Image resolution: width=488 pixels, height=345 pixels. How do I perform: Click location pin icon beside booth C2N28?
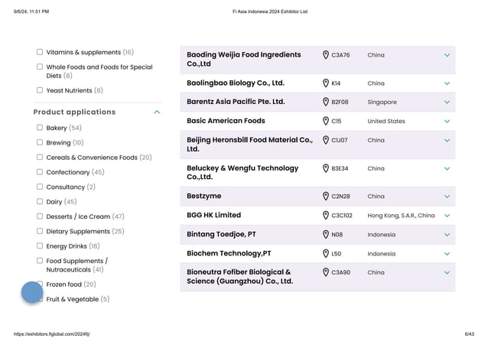(325, 197)
